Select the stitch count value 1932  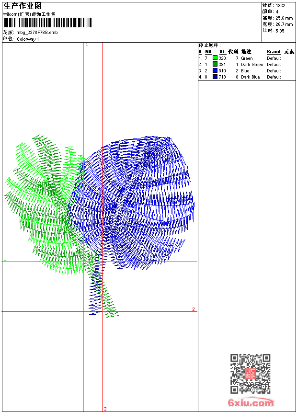(280, 6)
